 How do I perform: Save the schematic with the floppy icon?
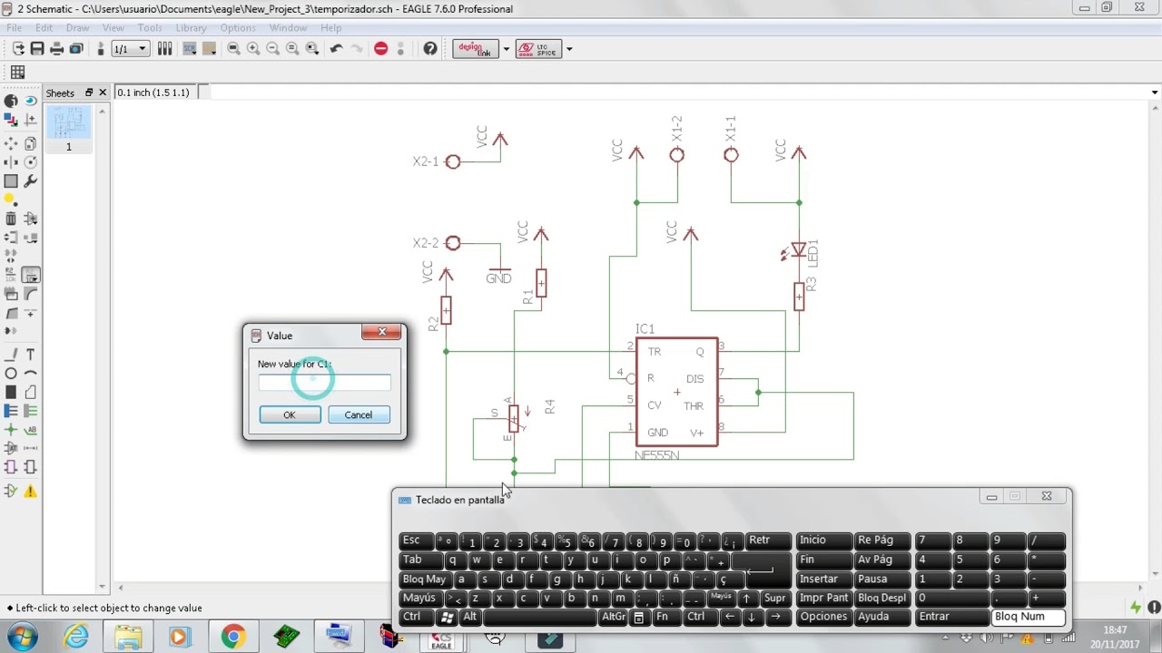coord(37,49)
